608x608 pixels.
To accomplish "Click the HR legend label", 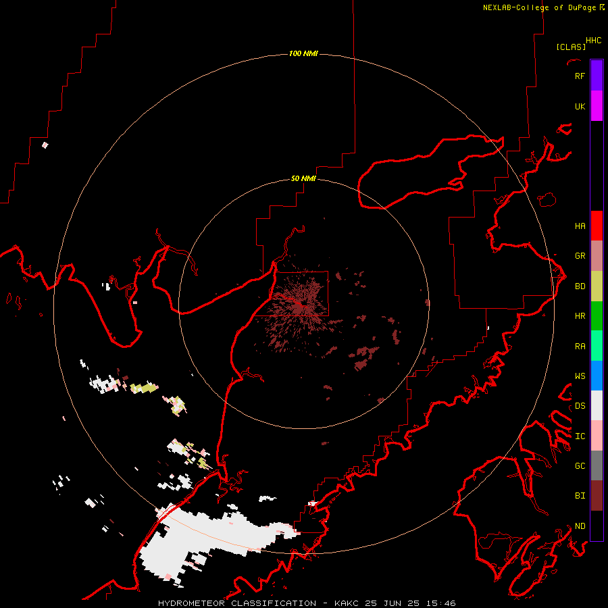I will pos(580,316).
